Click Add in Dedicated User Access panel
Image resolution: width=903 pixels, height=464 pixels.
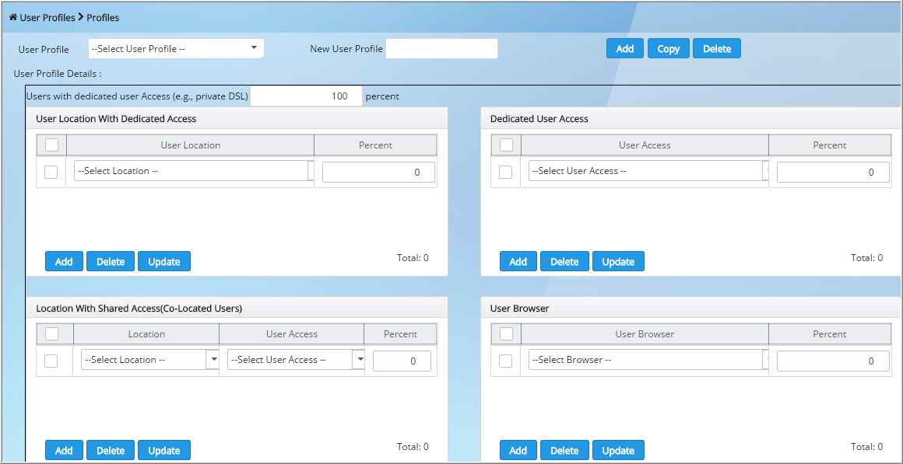(518, 262)
